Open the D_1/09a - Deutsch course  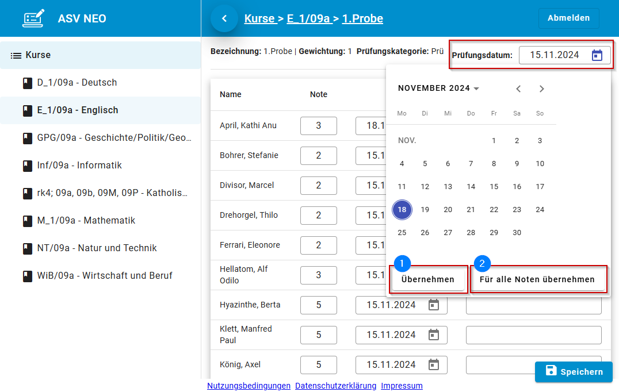click(100, 83)
